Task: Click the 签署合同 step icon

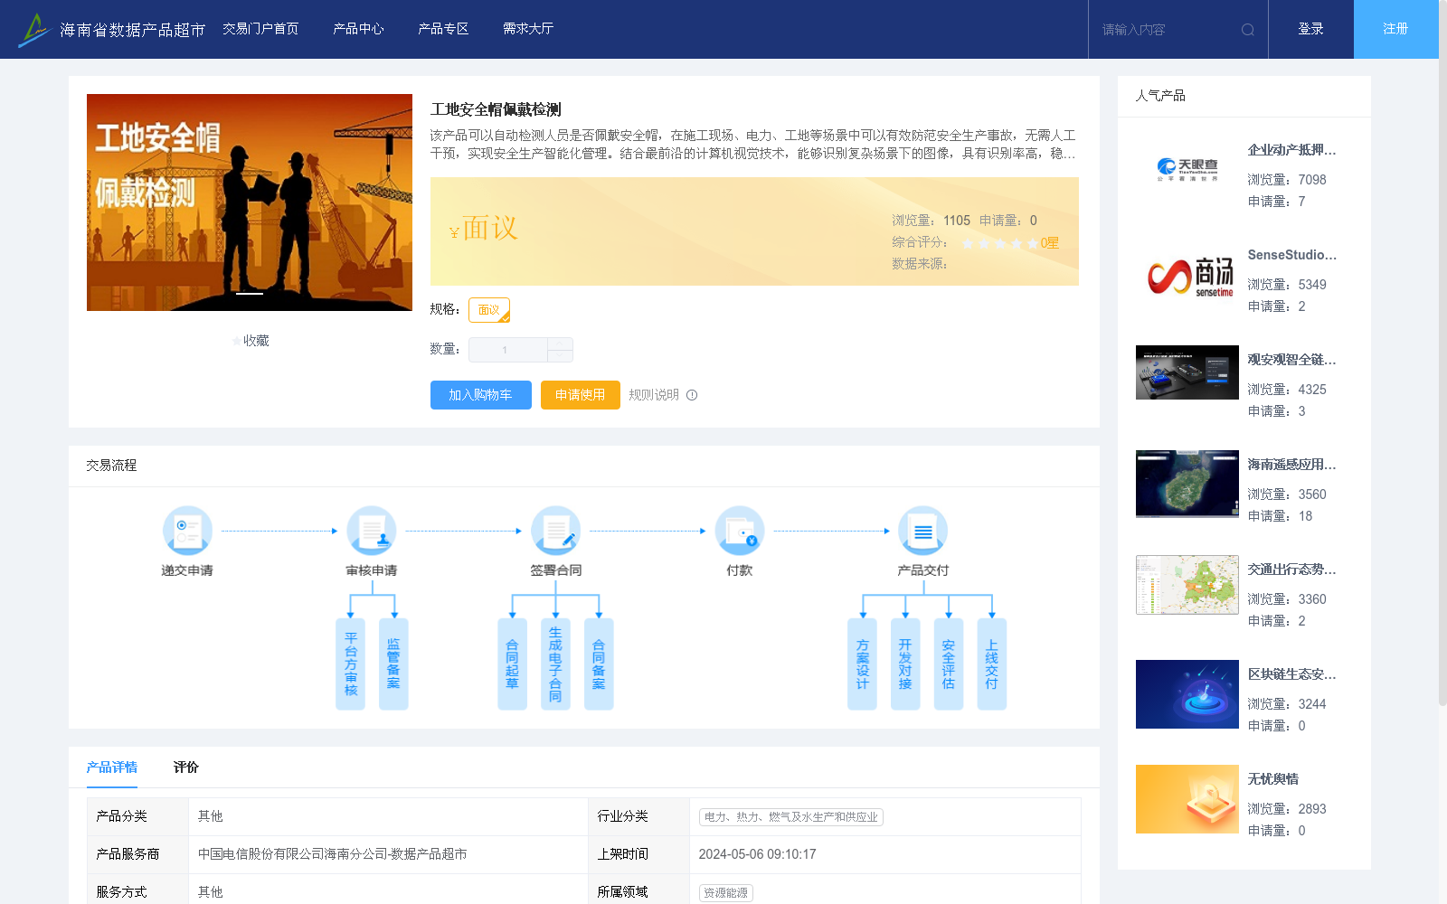Action: click(555, 531)
